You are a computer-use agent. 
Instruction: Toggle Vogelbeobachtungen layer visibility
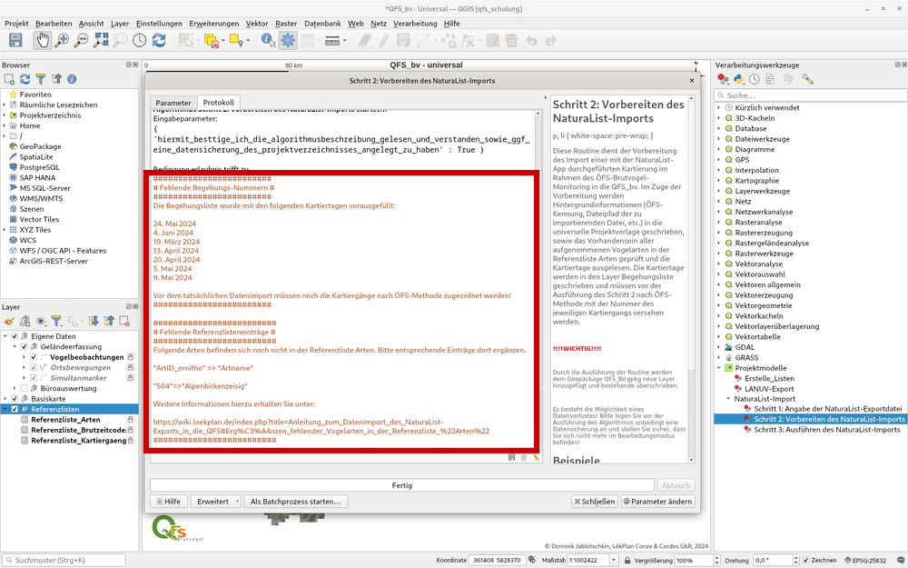point(33,357)
